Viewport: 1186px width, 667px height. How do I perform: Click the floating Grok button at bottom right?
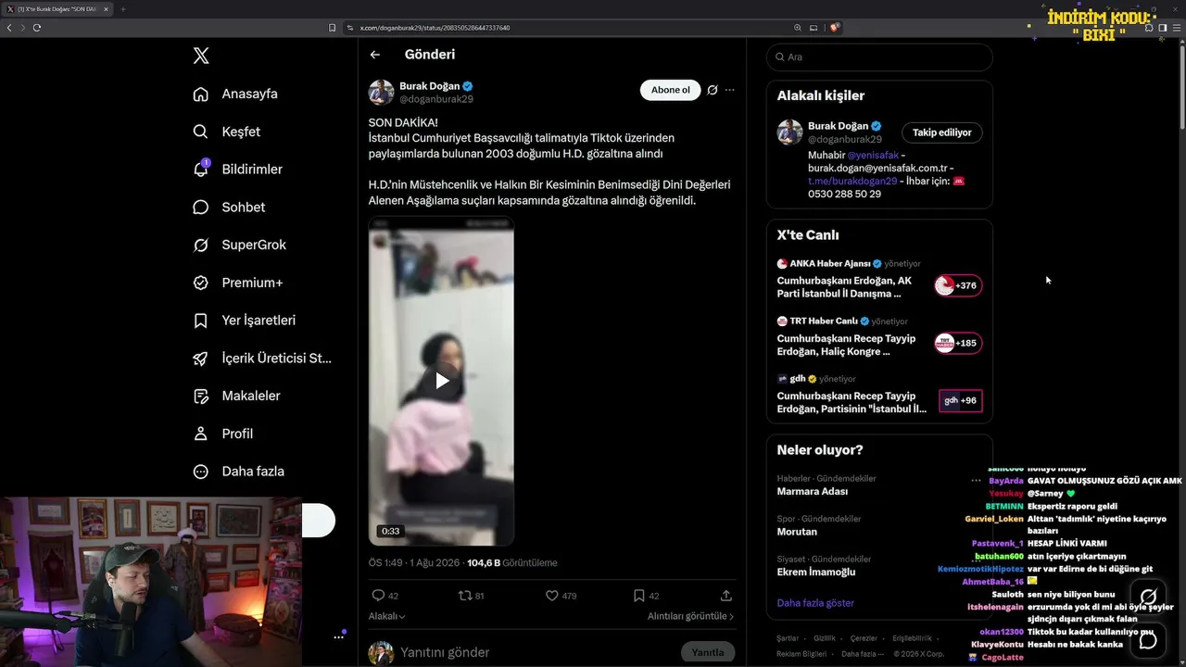point(1148,597)
